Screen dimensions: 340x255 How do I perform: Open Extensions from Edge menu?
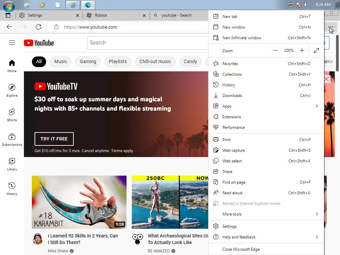pyautogui.click(x=266, y=117)
